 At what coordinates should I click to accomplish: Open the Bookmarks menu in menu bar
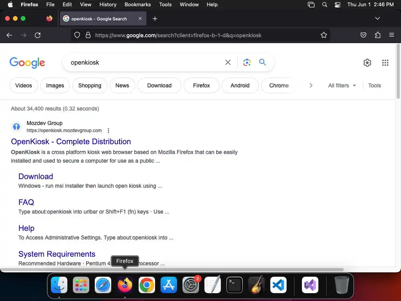pyautogui.click(x=137, y=5)
